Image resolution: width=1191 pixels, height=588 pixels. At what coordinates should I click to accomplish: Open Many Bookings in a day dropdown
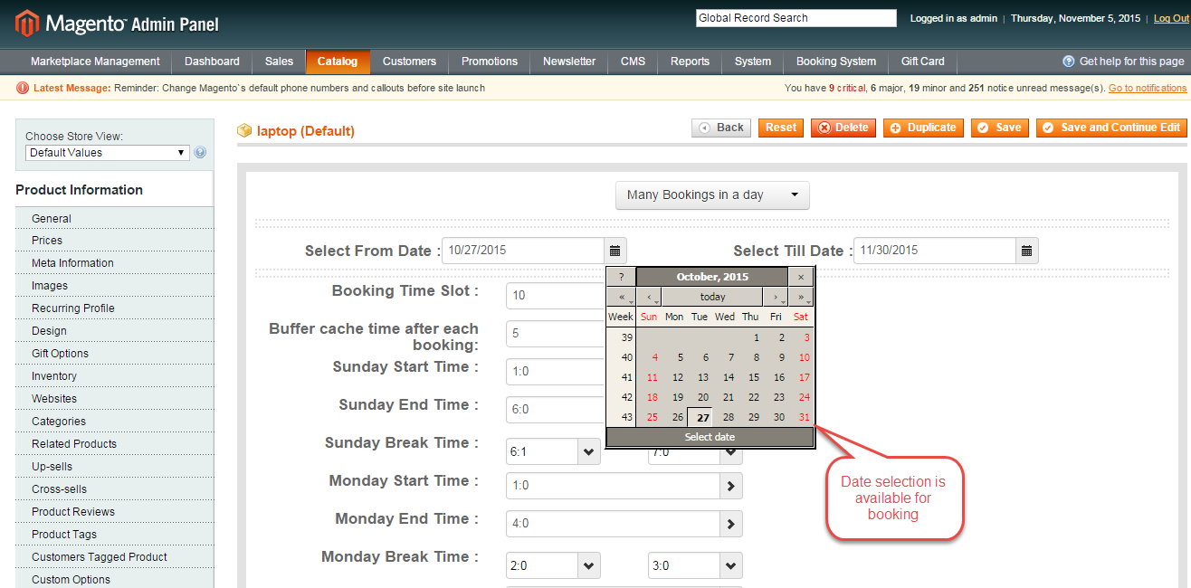[712, 195]
